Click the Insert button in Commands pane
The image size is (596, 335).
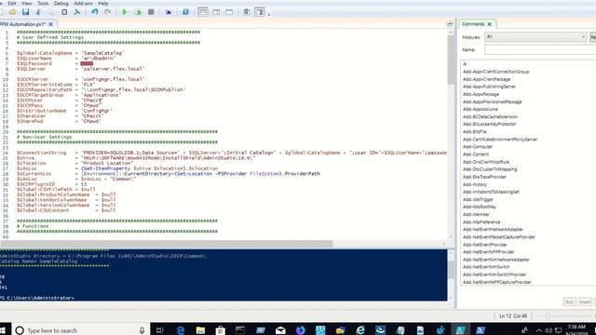point(585,301)
